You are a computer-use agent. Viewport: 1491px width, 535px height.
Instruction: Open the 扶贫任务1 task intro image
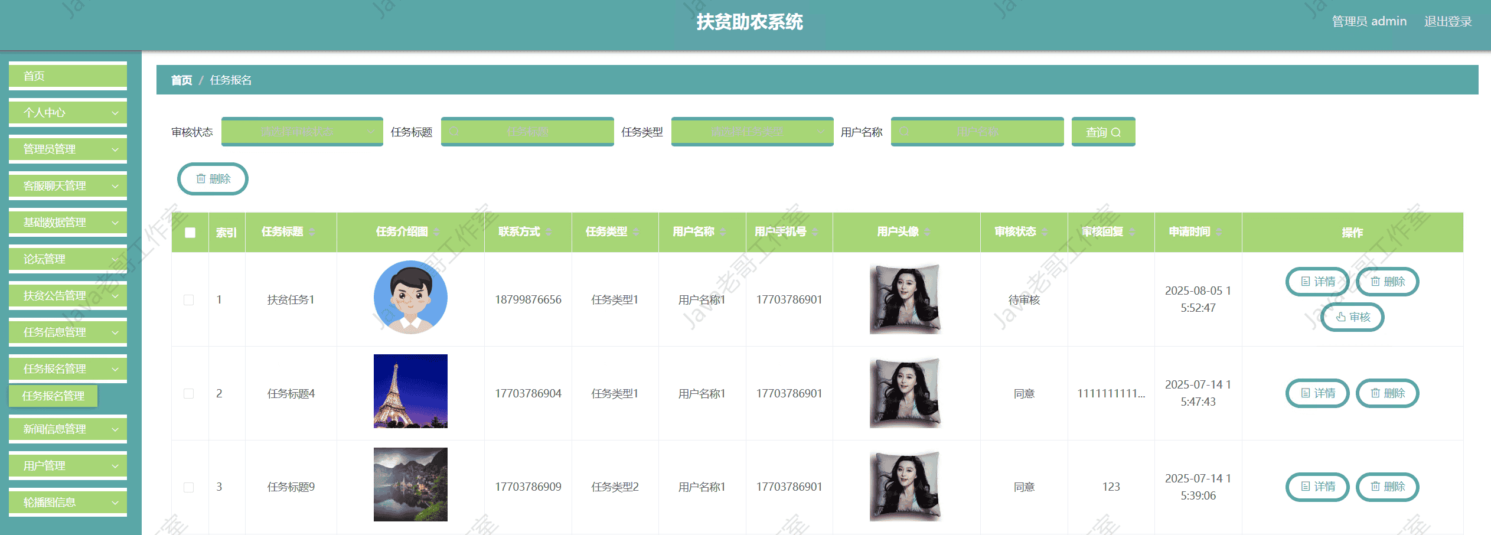pos(410,297)
